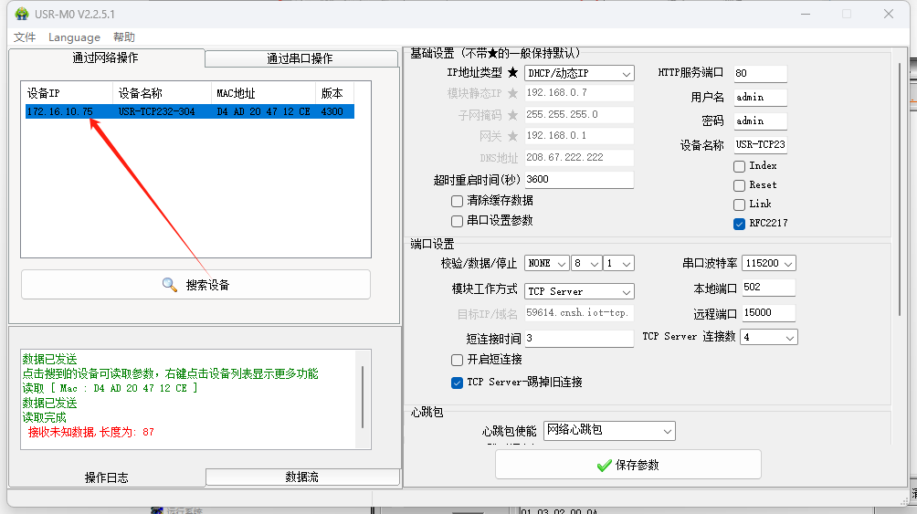Click the HTTP服务端口 field showing 80
Viewport: 917px width, 514px height.
pyautogui.click(x=760, y=74)
